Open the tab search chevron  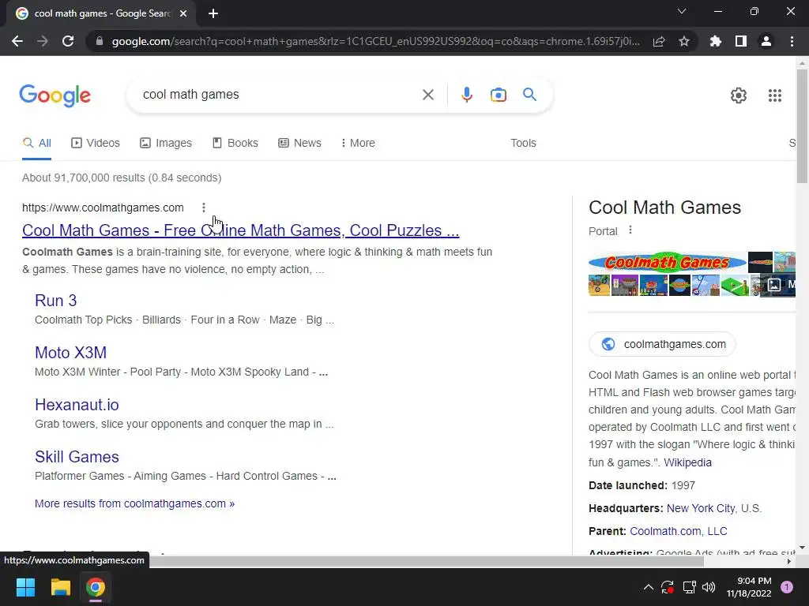coord(682,11)
